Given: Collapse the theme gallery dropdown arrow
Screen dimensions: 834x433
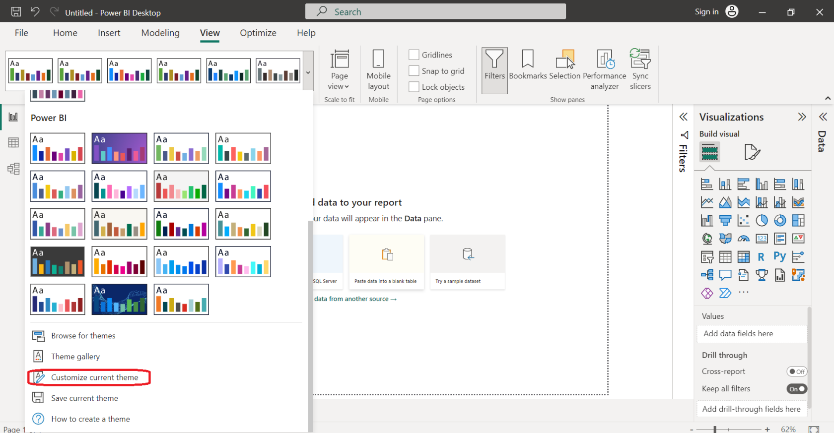Looking at the screenshot, I should [x=308, y=72].
